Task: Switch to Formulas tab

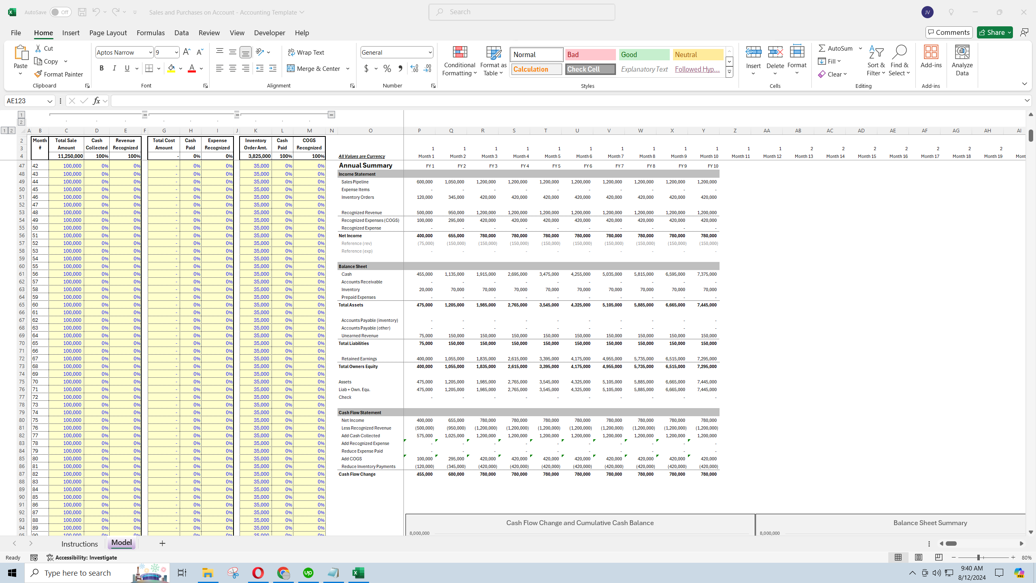Action: 151,33
